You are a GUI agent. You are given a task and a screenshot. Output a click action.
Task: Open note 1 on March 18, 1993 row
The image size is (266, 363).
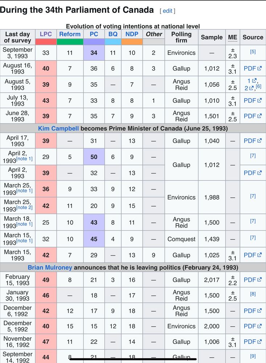click(x=24, y=224)
